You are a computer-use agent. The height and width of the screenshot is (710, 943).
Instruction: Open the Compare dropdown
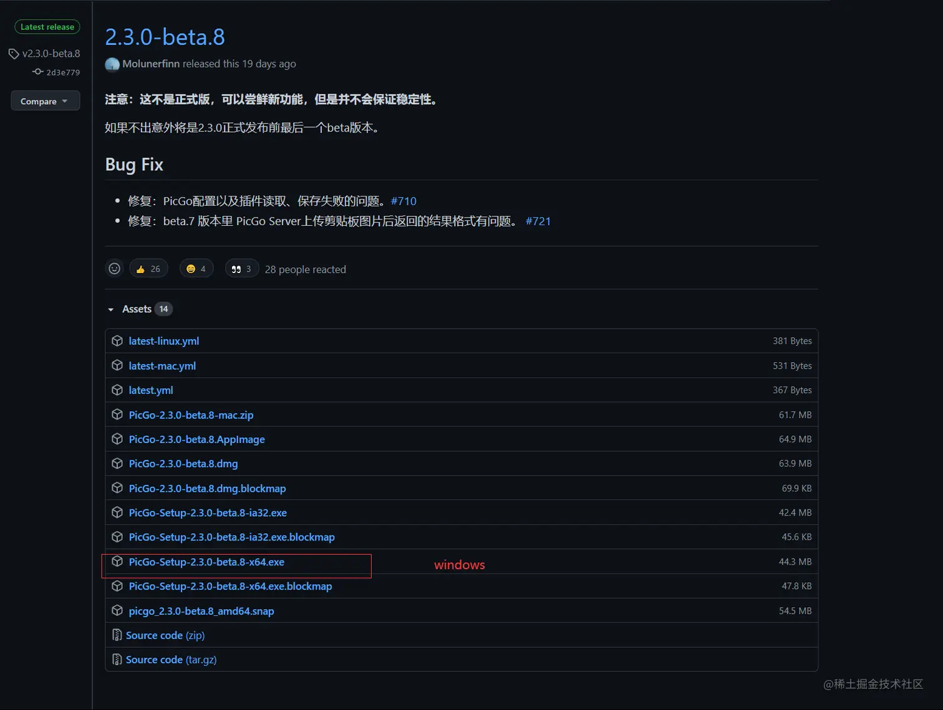[45, 101]
